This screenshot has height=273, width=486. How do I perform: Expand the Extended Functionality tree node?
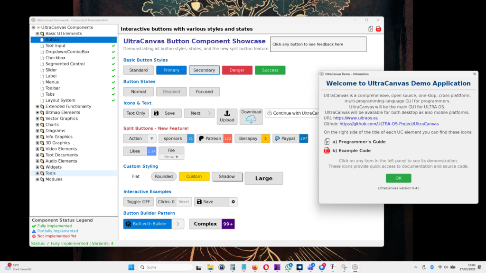tap(37, 106)
